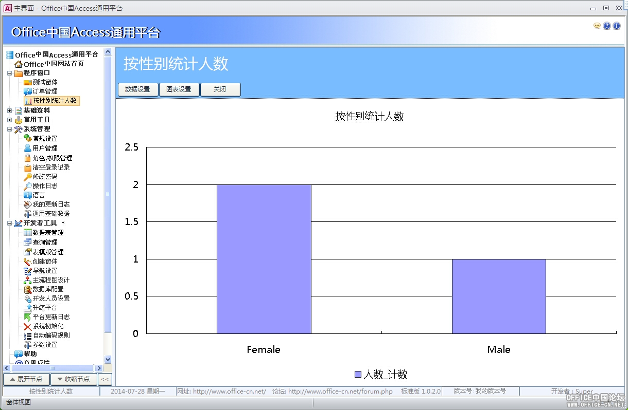The image size is (628, 410).
Task: Click the 通用基础数据 icon
Action: click(x=28, y=213)
